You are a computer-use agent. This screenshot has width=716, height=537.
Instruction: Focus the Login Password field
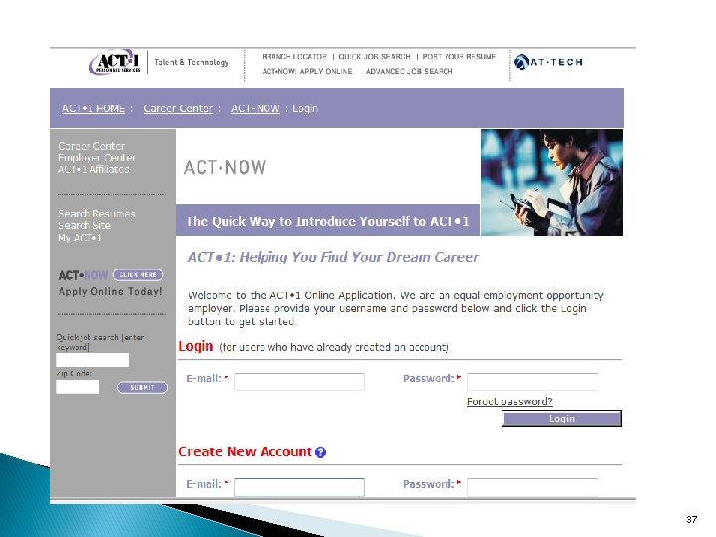[532, 382]
